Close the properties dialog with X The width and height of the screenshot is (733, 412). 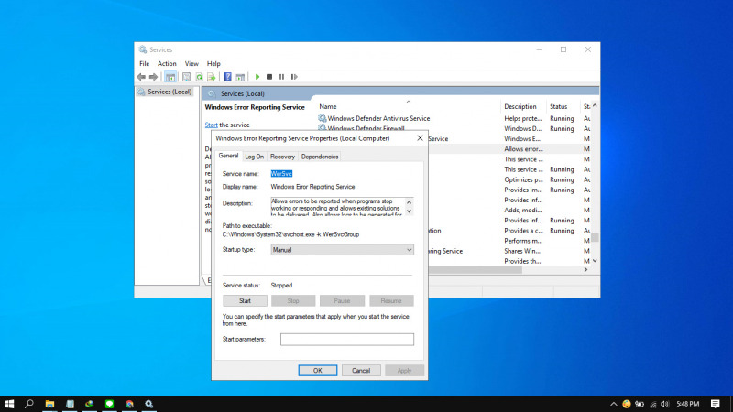click(x=420, y=138)
